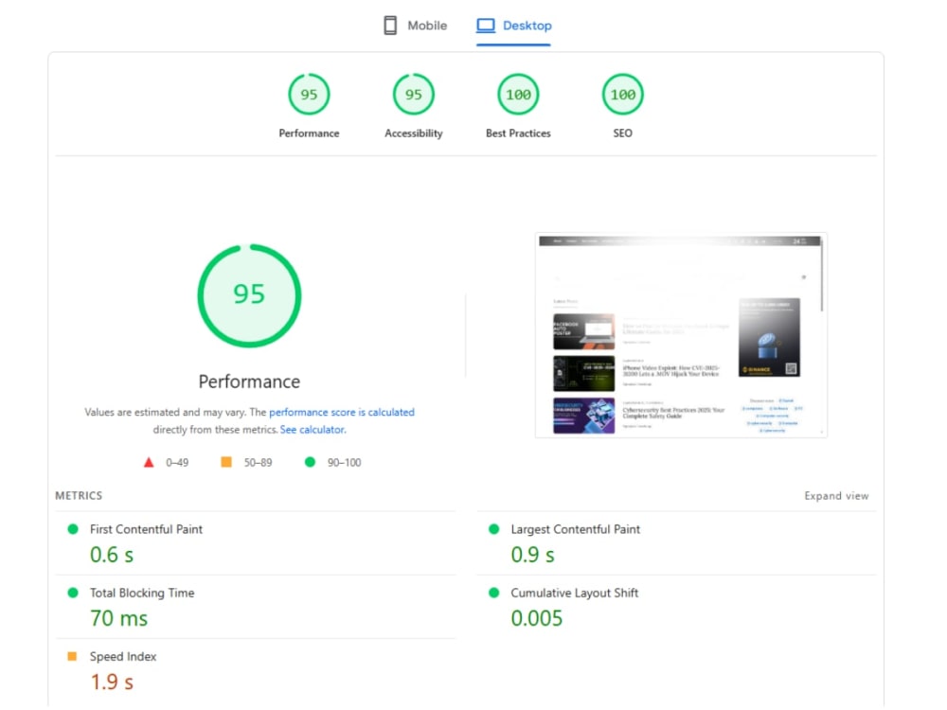Click the 90–100 legend text

(345, 463)
